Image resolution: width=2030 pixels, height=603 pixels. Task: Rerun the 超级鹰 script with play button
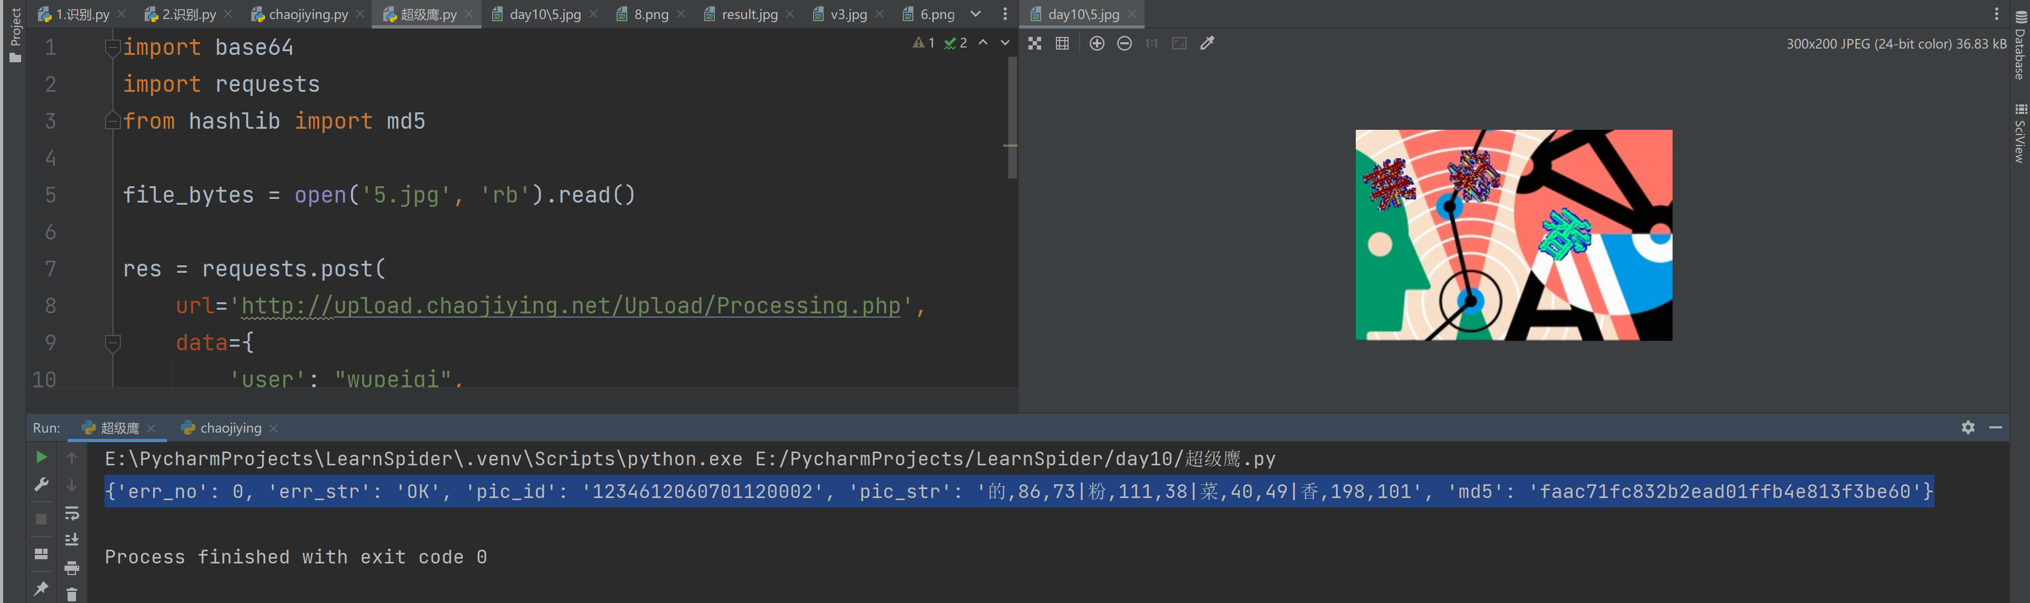pos(41,457)
